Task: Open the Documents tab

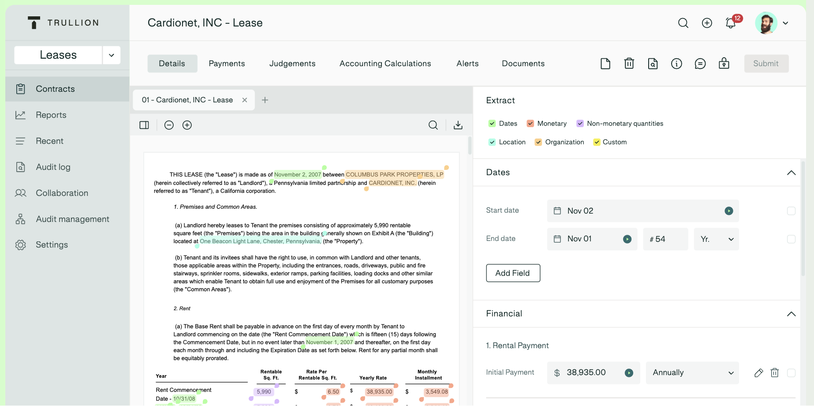Action: coord(523,64)
